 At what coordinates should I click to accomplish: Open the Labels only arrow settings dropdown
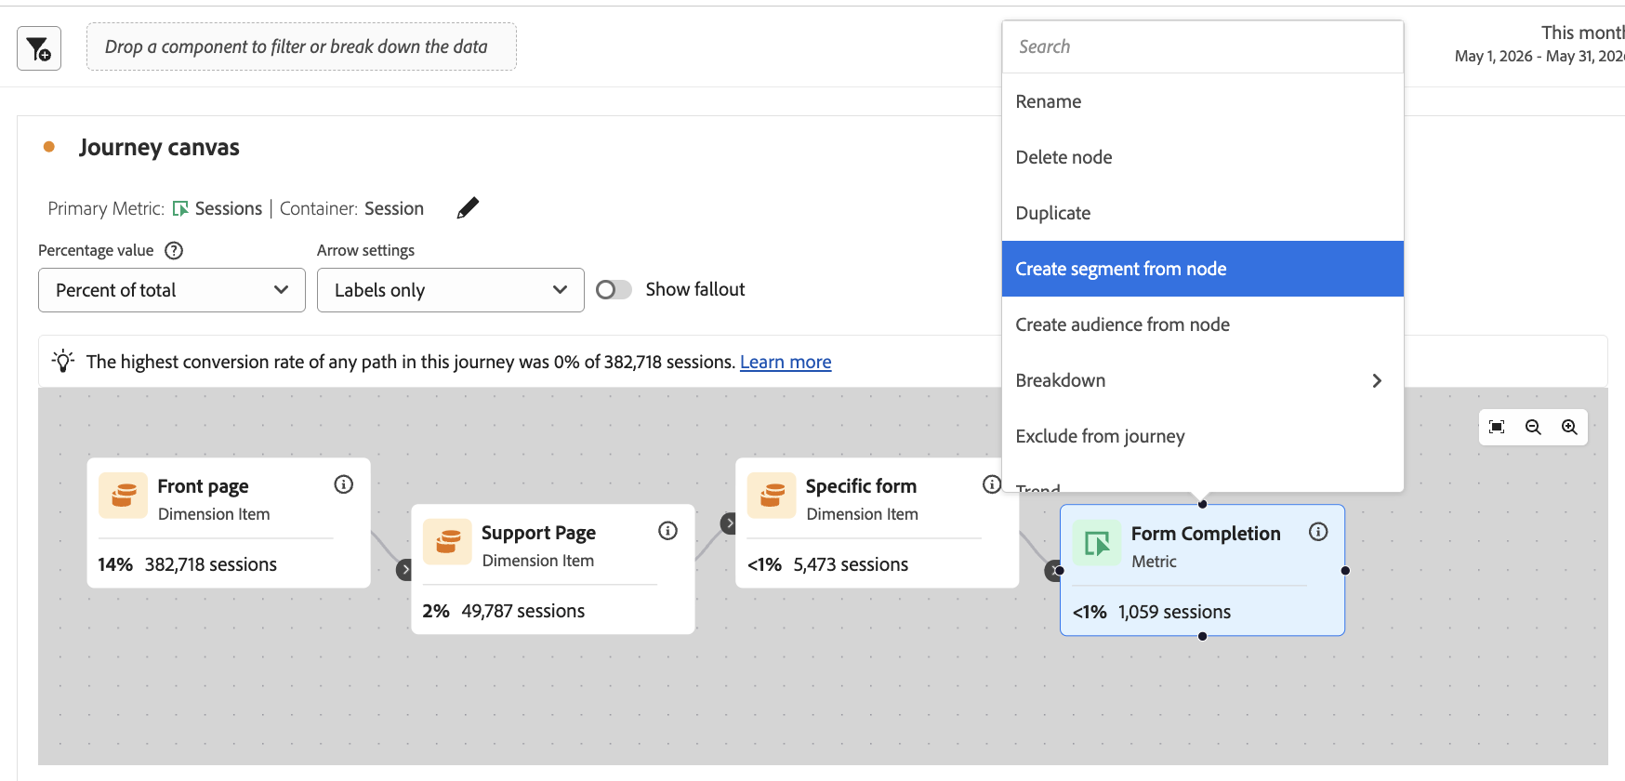[451, 290]
